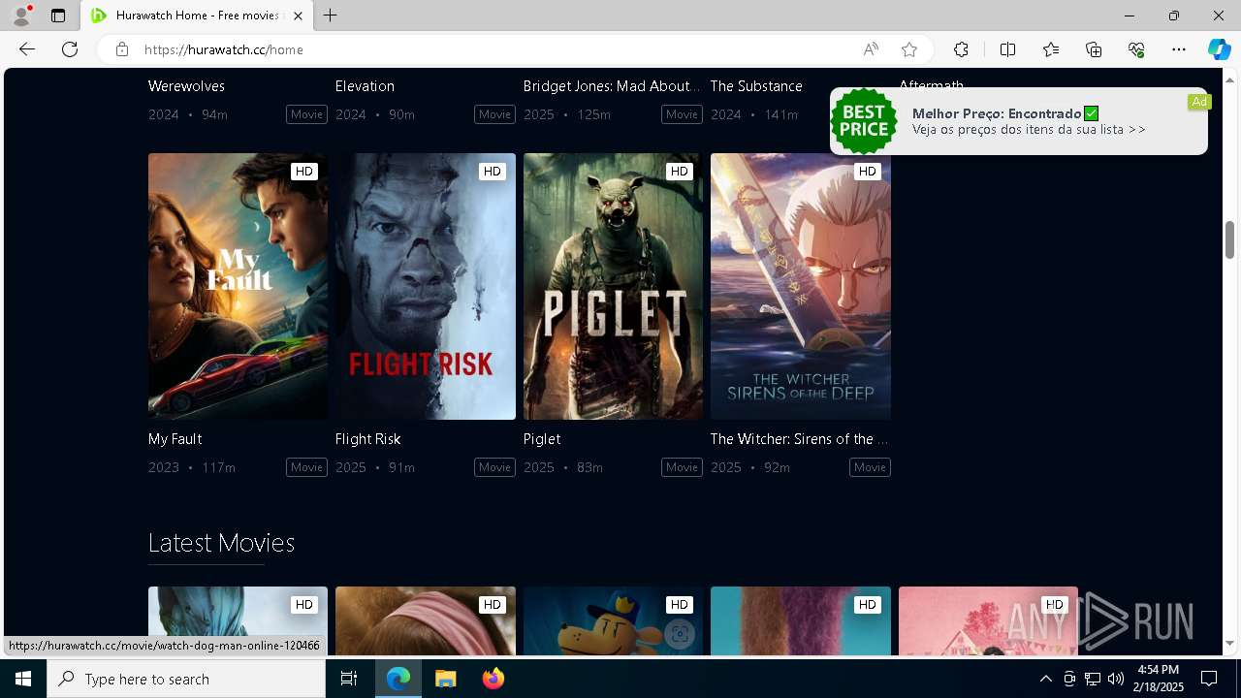This screenshot has height=698, width=1241.
Task: Click the scrollbar up arrow
Action: click(1229, 79)
